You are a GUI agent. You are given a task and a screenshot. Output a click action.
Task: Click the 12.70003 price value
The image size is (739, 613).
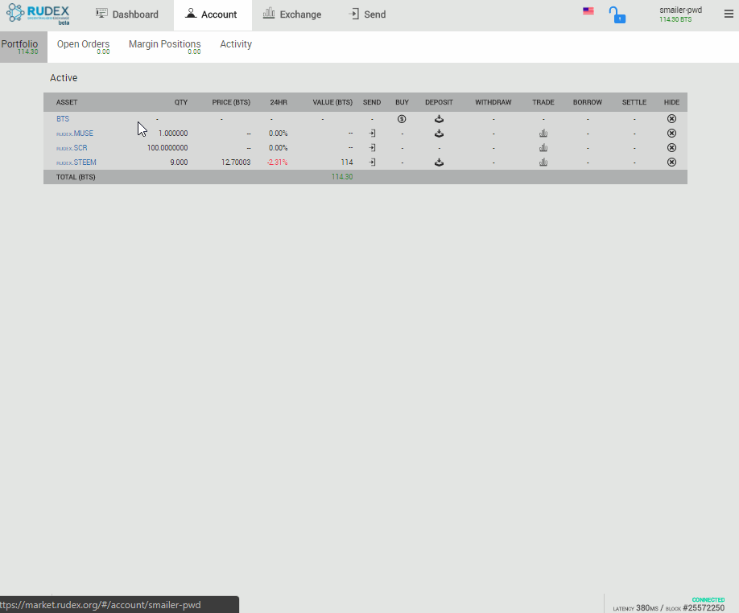(x=236, y=163)
